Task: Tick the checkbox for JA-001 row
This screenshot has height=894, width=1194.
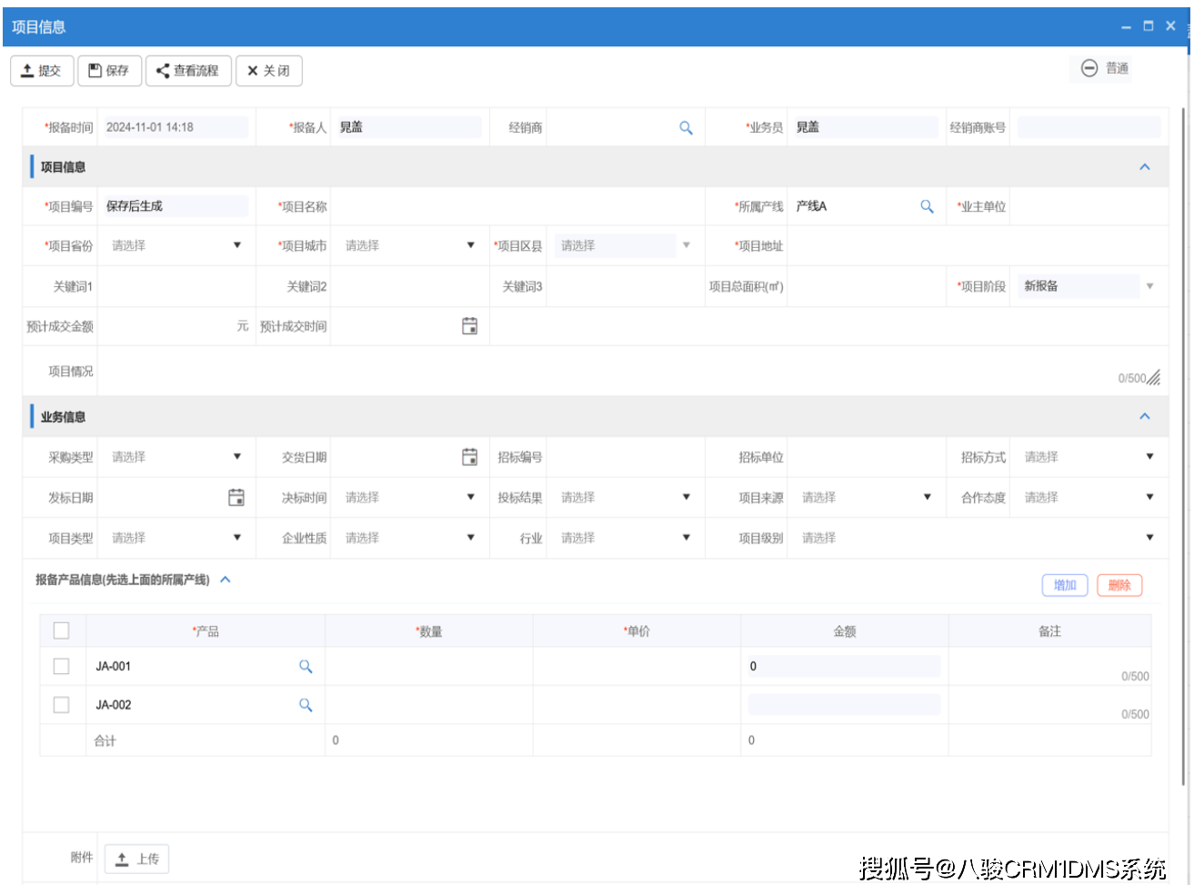Action: click(x=62, y=667)
